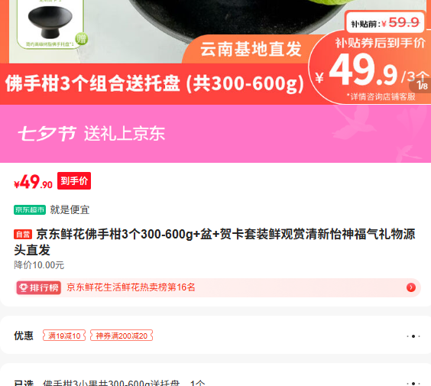Click the 排行榜 trophy badge
The width and height of the screenshot is (431, 386).
(x=38, y=288)
